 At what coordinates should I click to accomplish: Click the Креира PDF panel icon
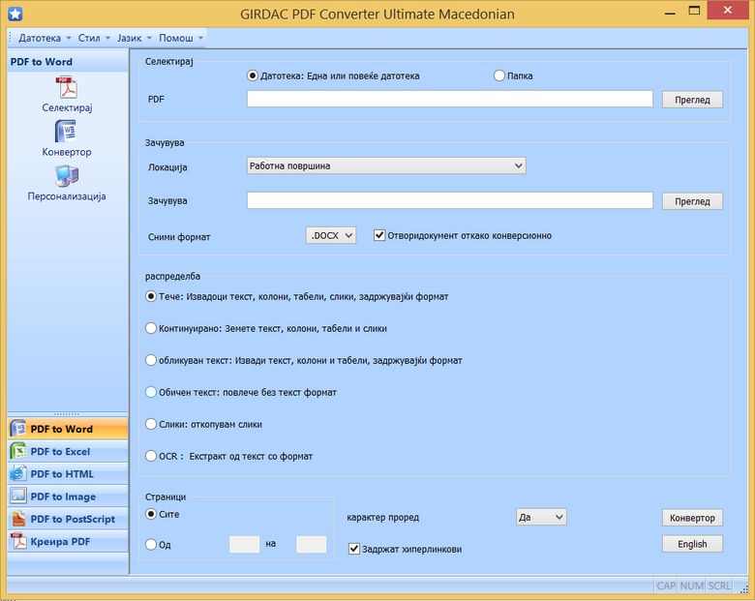click(x=18, y=541)
